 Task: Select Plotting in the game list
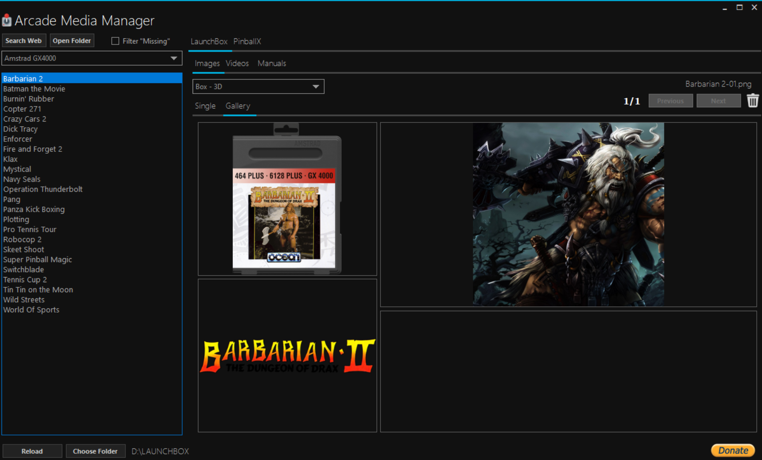tap(92, 219)
